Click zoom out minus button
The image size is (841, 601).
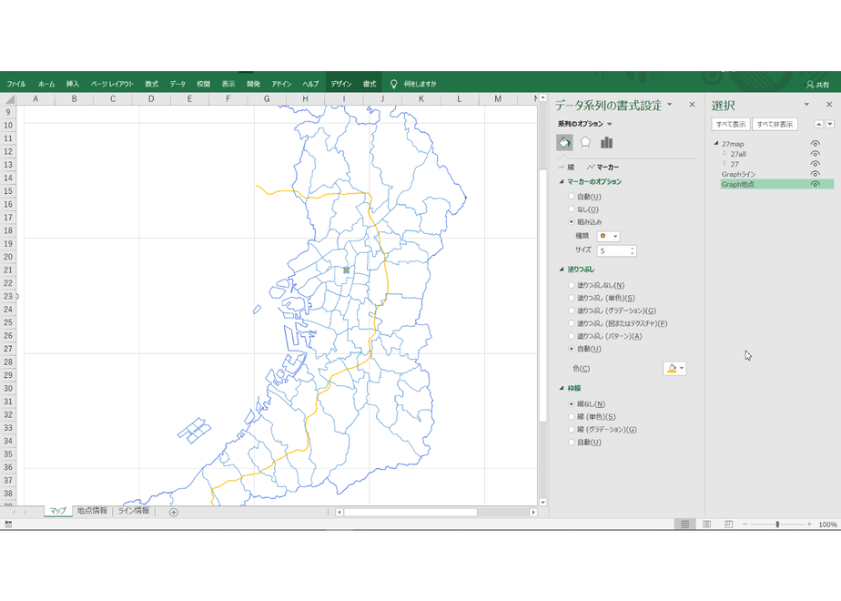tap(745, 525)
